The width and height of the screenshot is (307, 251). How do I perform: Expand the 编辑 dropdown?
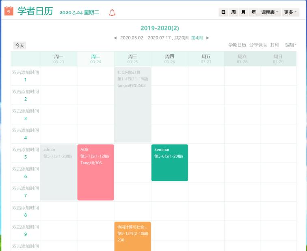point(290,45)
